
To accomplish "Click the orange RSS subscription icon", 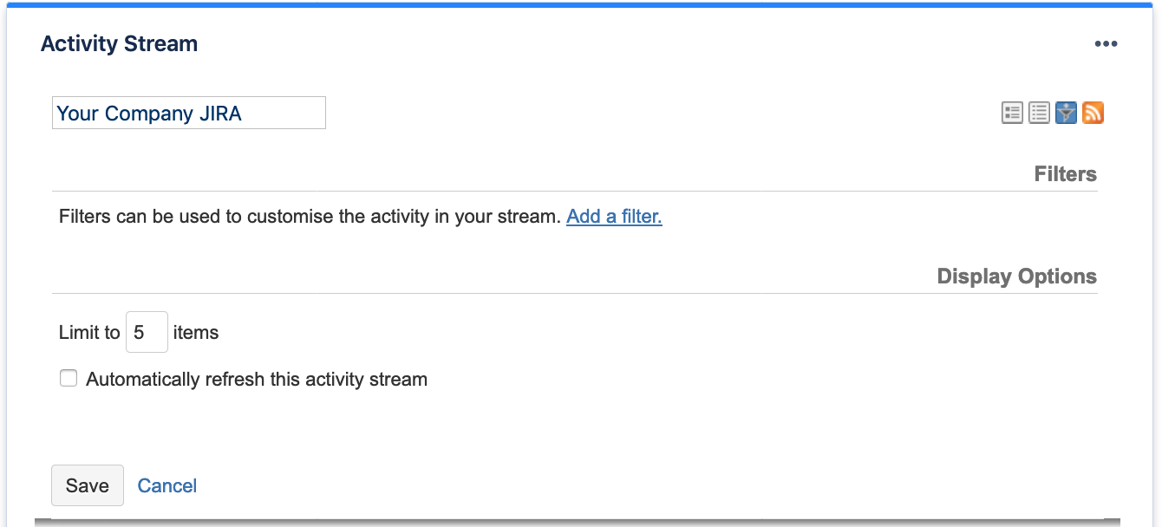I will coord(1093,113).
